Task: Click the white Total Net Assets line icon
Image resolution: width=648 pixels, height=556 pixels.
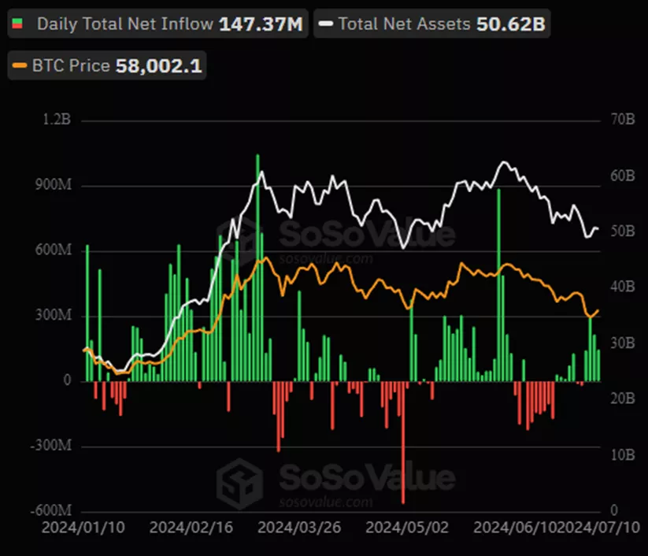Action: point(326,24)
